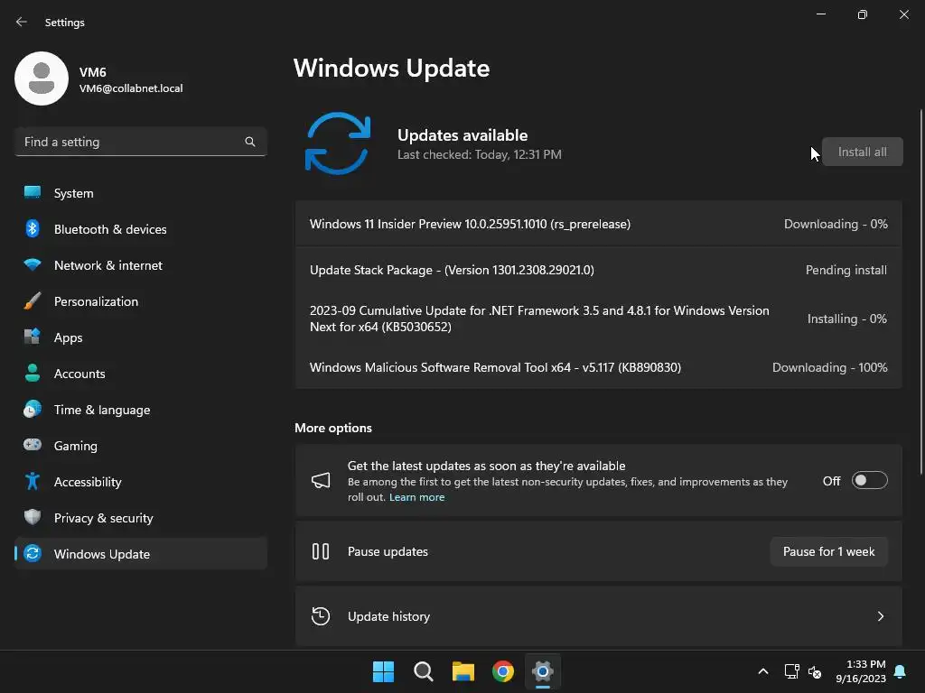Open Gaming label in sidebar

(76, 446)
